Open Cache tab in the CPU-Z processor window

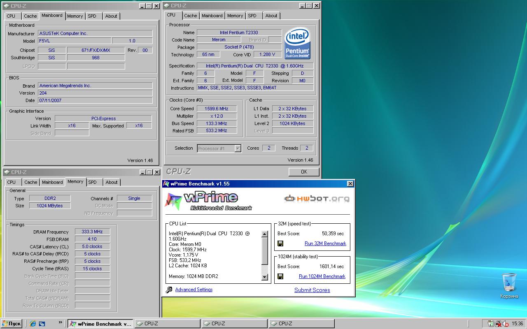190,16
